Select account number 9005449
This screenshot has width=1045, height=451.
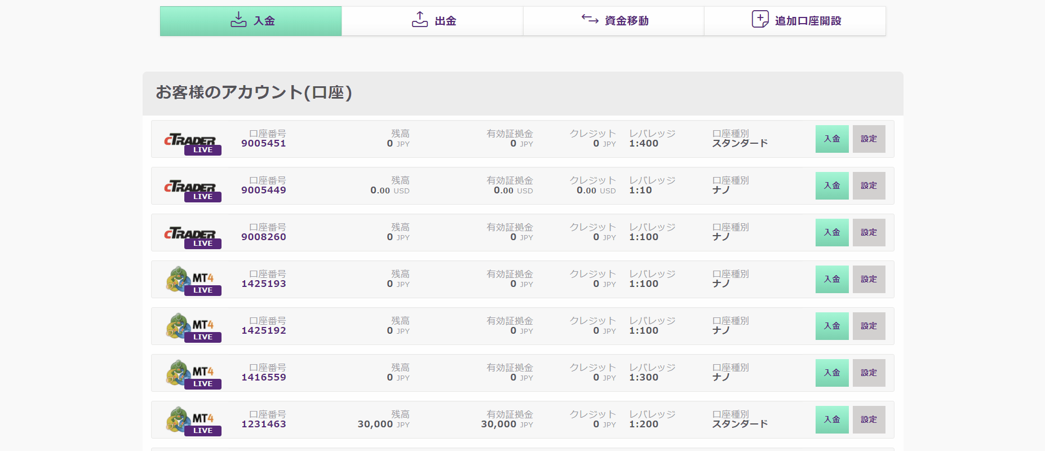point(264,190)
